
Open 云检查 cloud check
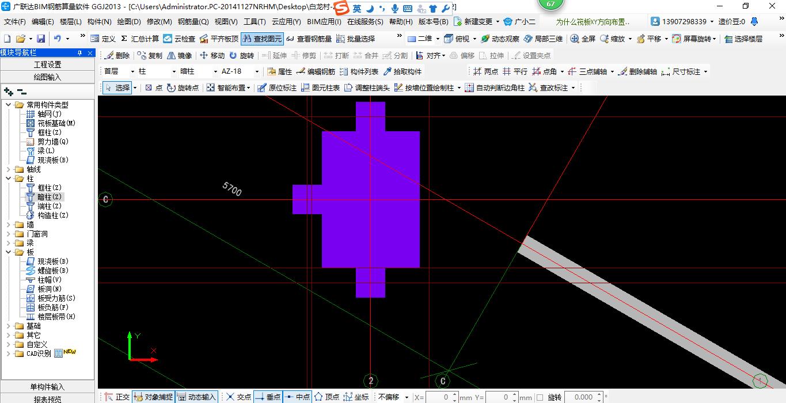tap(179, 39)
